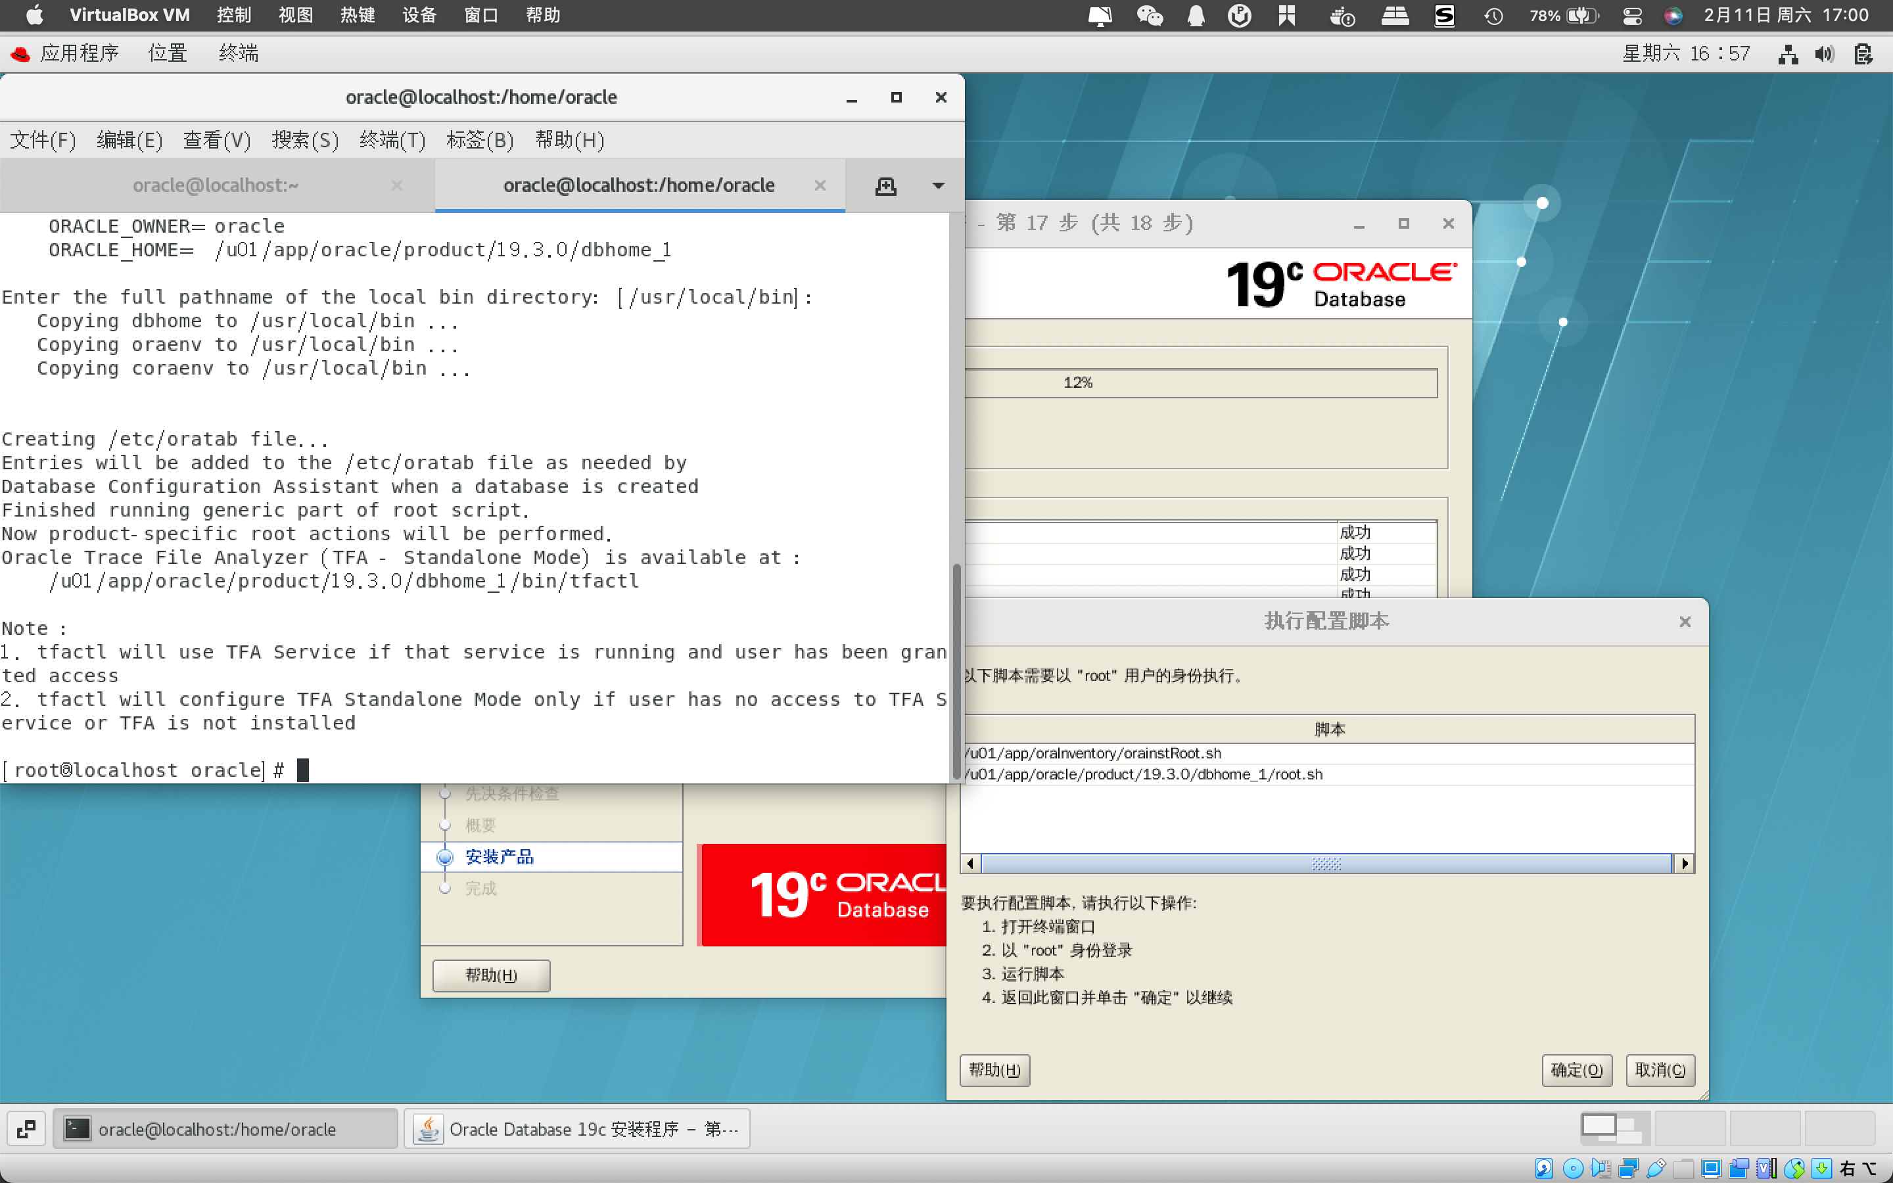Open the 标签(B) terminal menu
Image resolution: width=1893 pixels, height=1183 pixels.
click(480, 140)
